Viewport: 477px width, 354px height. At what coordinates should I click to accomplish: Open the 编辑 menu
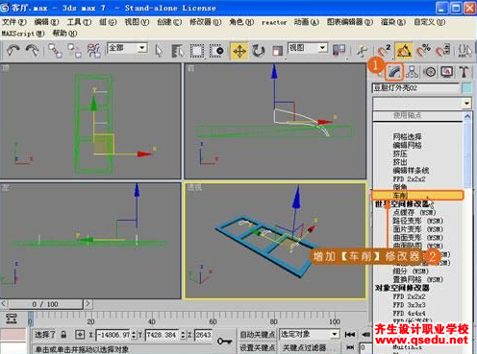tap(46, 22)
